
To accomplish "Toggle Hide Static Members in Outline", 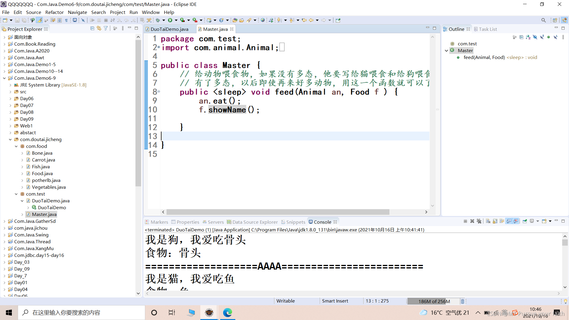I will tap(542, 37).
